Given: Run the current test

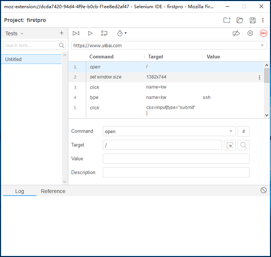Looking at the screenshot, I should click(x=90, y=33).
